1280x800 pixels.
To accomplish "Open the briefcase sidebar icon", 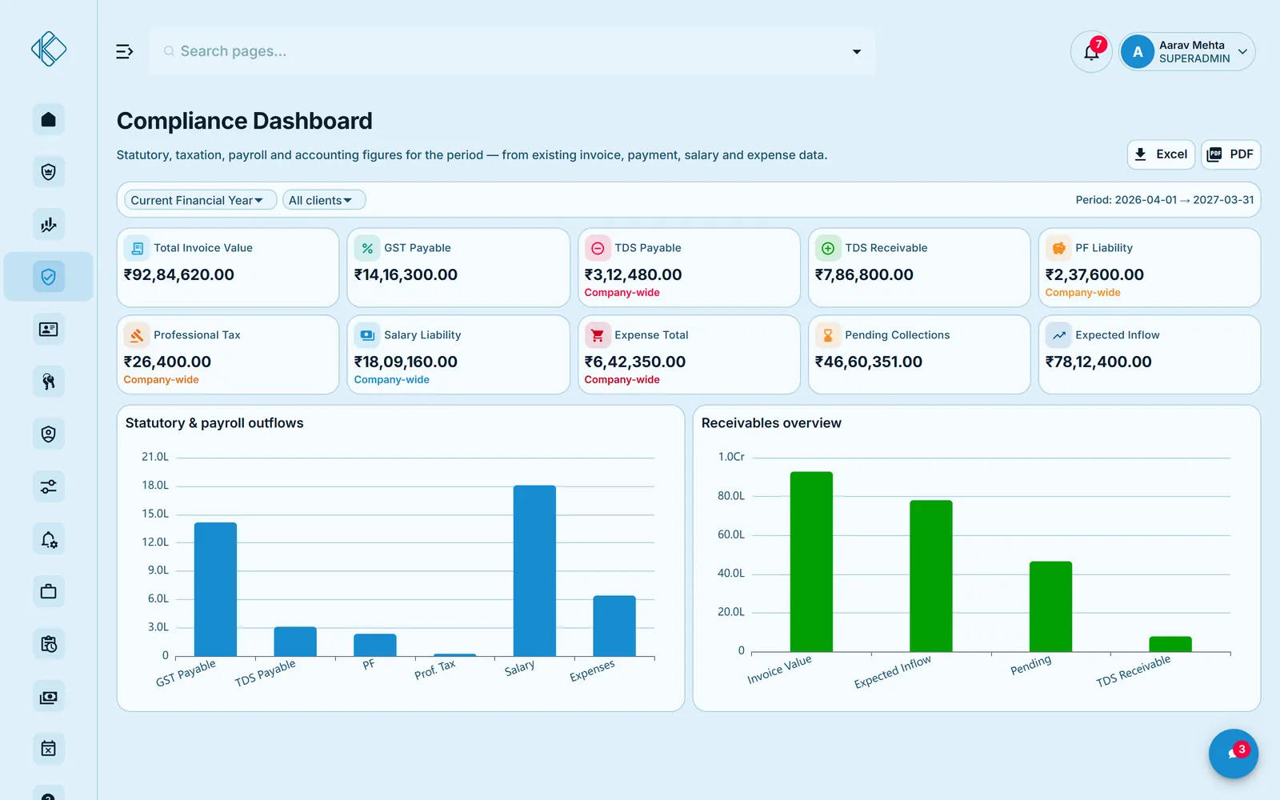I will (48, 592).
